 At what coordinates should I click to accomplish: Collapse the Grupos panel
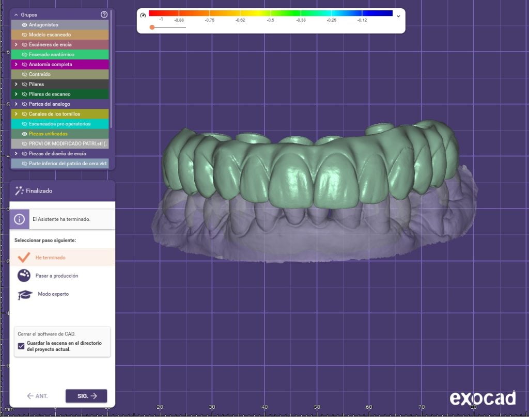16,15
